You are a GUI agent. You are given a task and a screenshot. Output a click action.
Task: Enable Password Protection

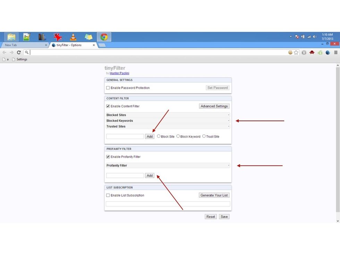pyautogui.click(x=108, y=87)
